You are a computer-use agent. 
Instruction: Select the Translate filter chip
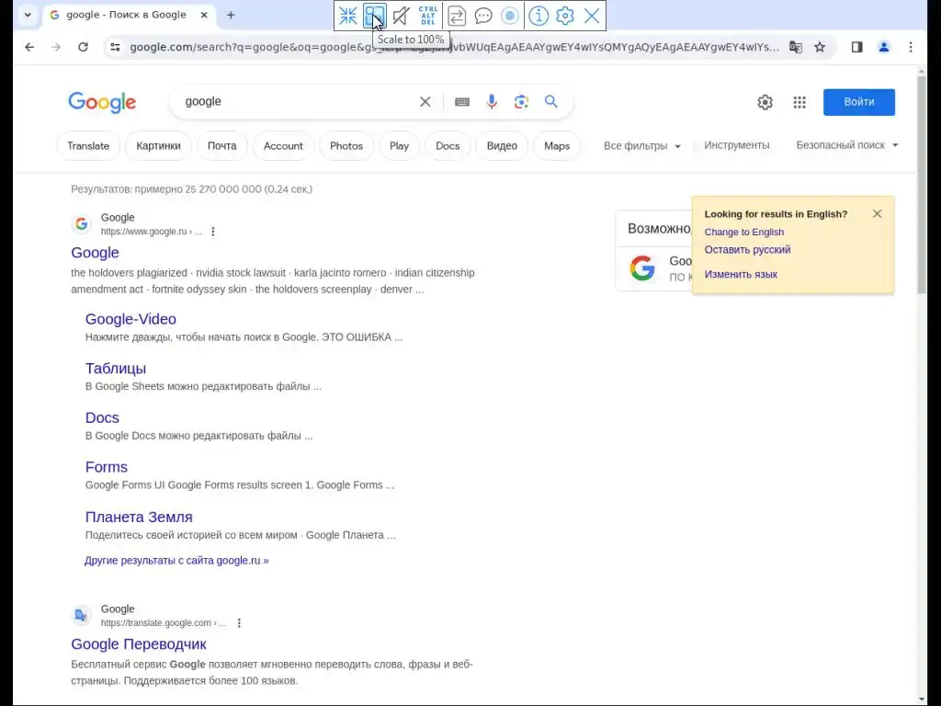(88, 146)
